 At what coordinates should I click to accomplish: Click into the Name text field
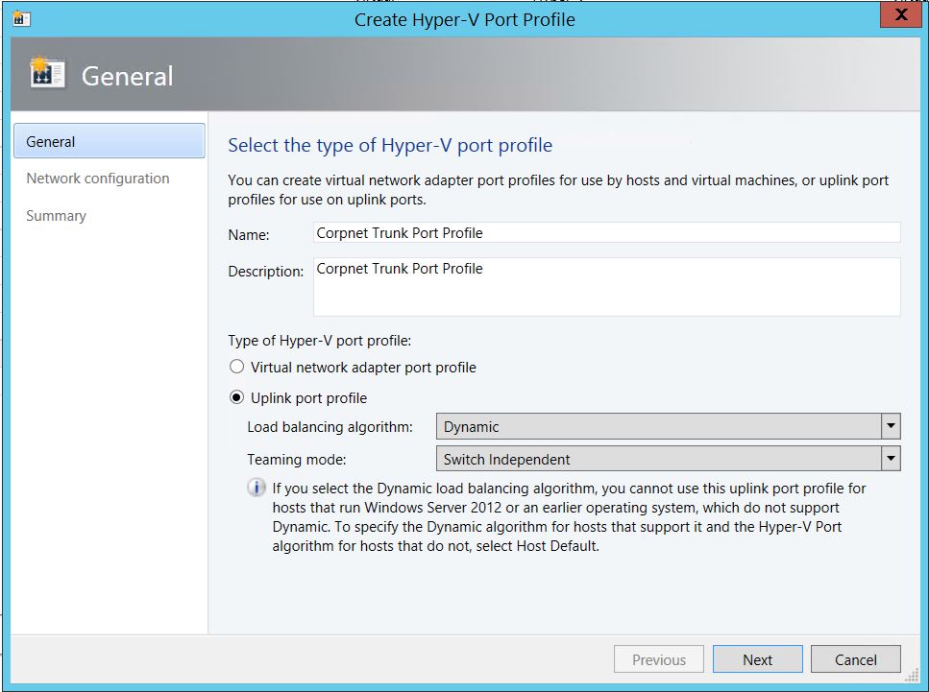(606, 233)
